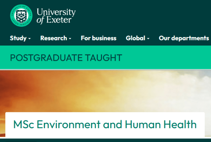This screenshot has width=211, height=142.
Task: Expand the caret next to Global
Action: 148,39
